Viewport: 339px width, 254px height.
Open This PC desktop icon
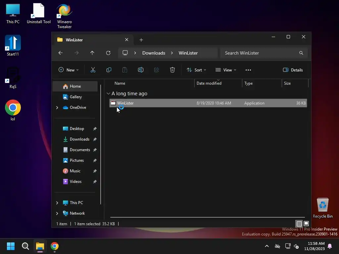click(13, 14)
